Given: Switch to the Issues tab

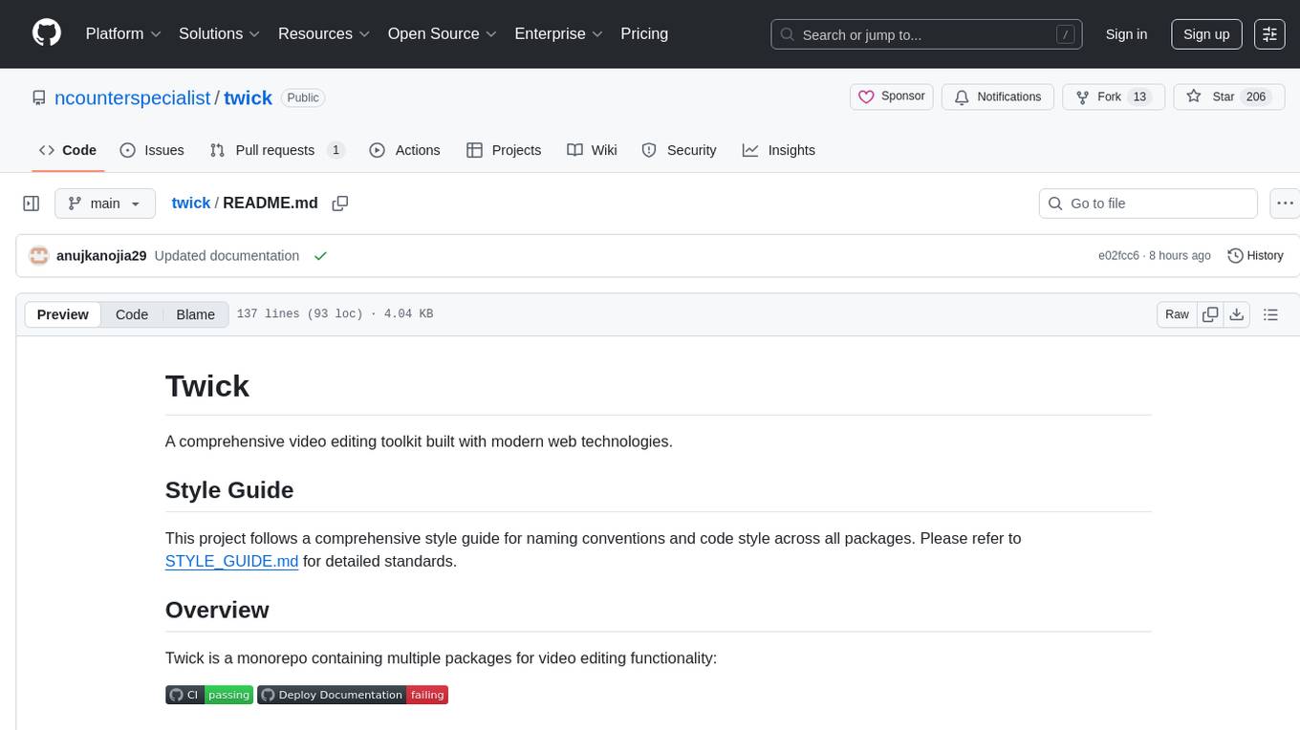Looking at the screenshot, I should (x=152, y=150).
